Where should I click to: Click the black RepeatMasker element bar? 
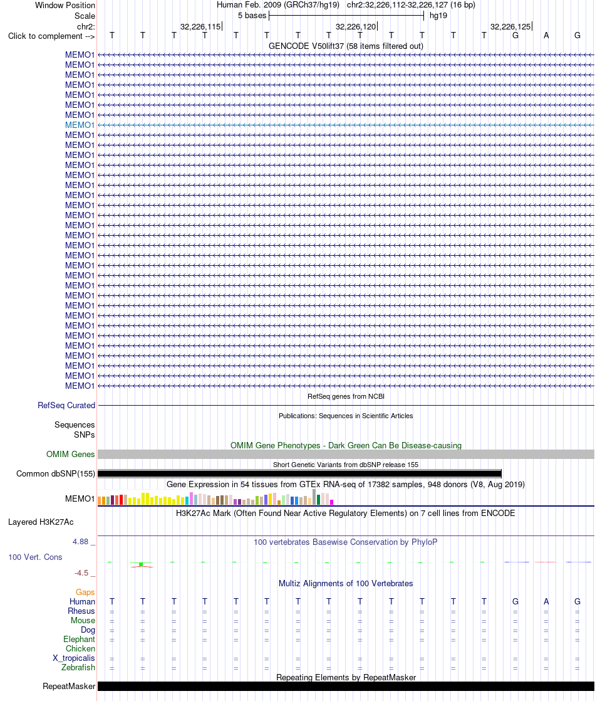(x=346, y=686)
